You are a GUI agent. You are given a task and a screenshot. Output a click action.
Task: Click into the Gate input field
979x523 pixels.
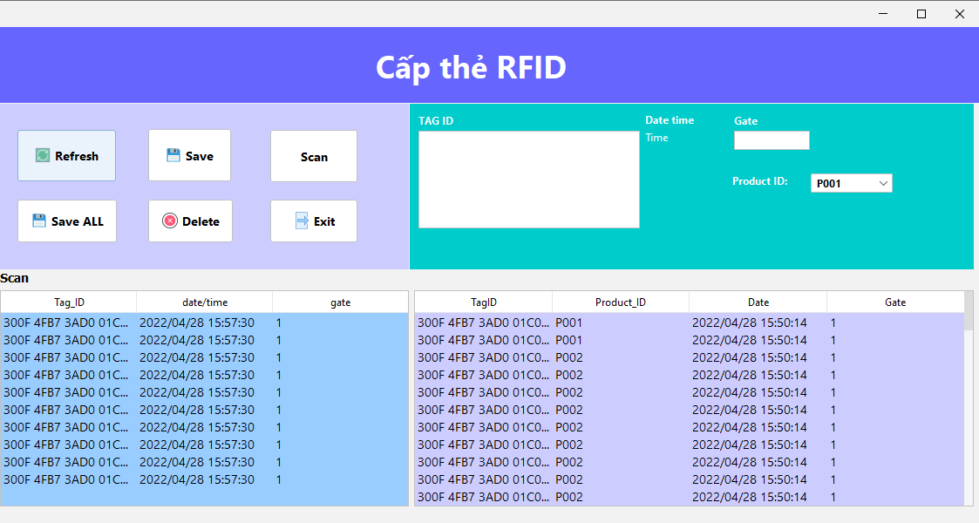pyautogui.click(x=772, y=140)
